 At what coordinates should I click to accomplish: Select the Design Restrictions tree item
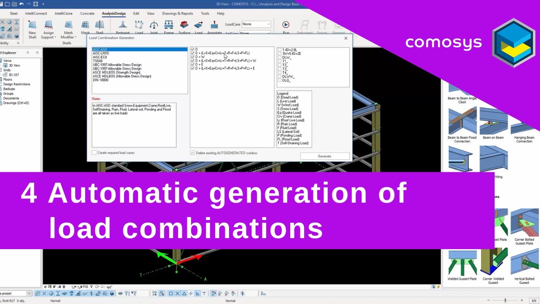16,84
